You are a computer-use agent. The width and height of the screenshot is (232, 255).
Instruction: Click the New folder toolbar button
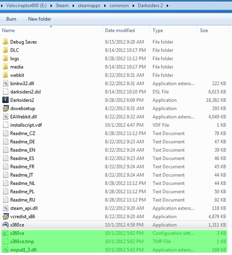(39, 19)
